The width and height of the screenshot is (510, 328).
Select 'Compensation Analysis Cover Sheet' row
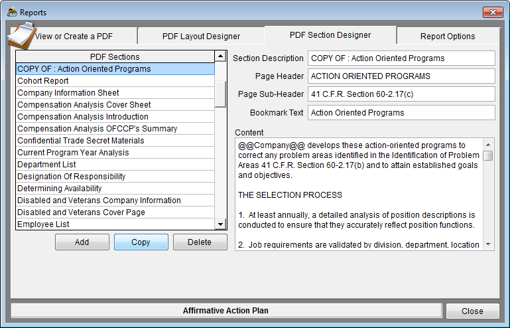(x=115, y=104)
